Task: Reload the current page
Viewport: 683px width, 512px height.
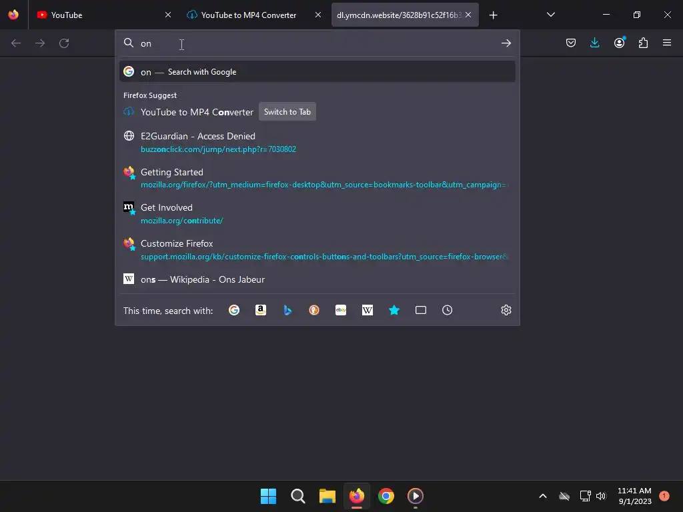Action: (x=64, y=43)
